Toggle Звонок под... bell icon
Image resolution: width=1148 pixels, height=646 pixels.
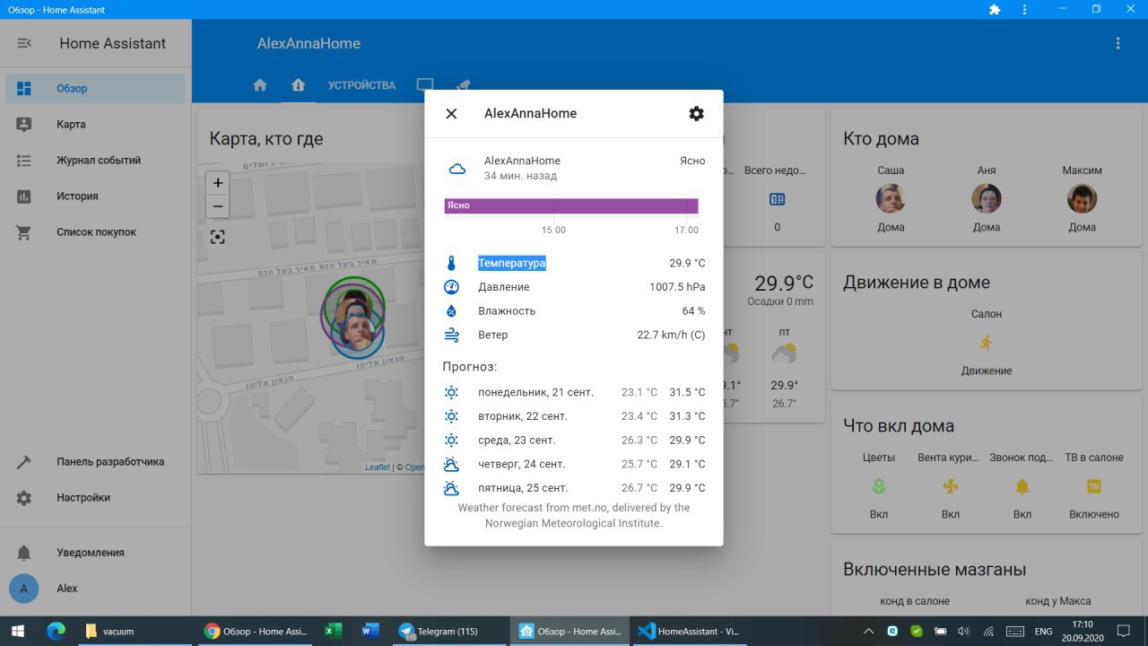[1022, 486]
